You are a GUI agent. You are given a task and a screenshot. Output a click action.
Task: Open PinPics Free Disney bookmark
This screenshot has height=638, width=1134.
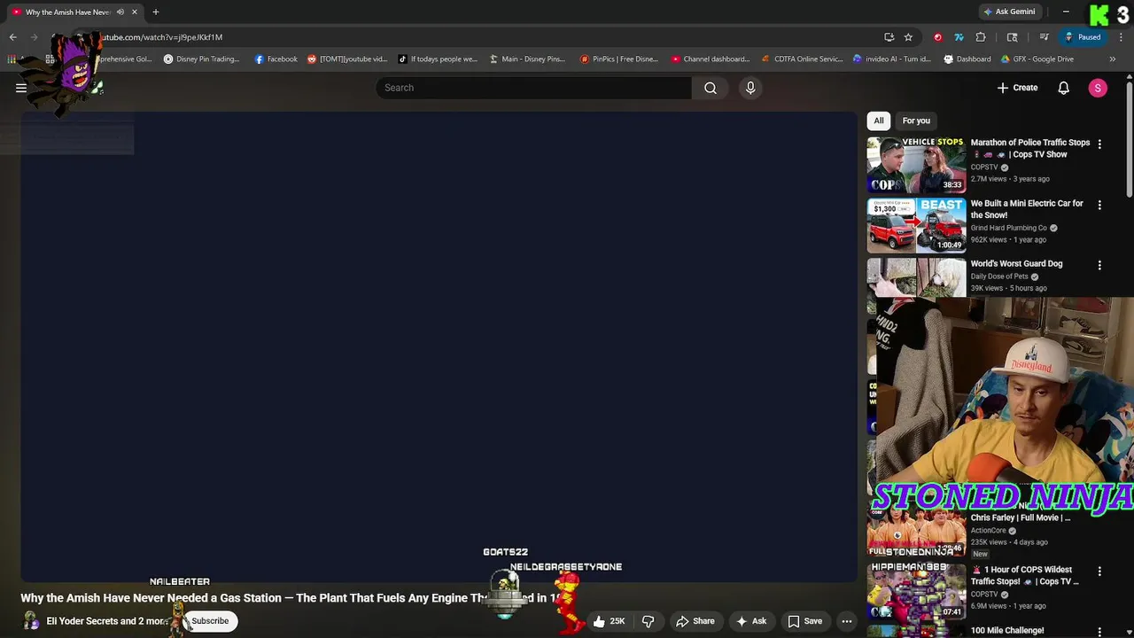coord(618,59)
